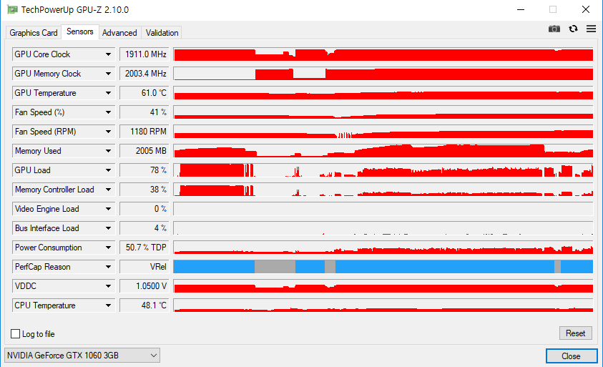This screenshot has height=367, width=603.
Task: Click the 4 % bus interface load value
Action: pos(144,228)
